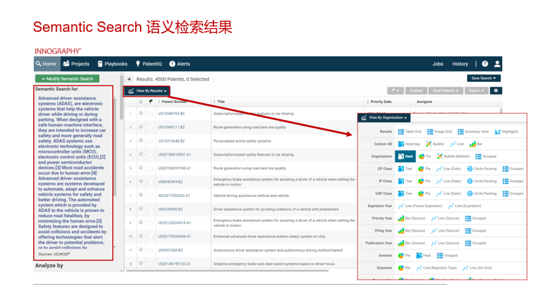Check the box for WO2017003052 A1
The height and width of the screenshot is (285, 537).
[141, 195]
